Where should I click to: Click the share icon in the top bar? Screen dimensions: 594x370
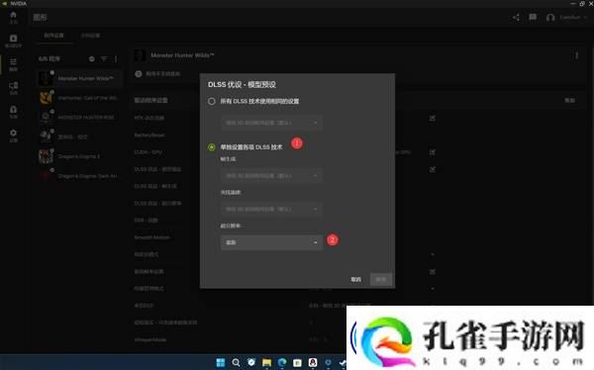tap(516, 17)
